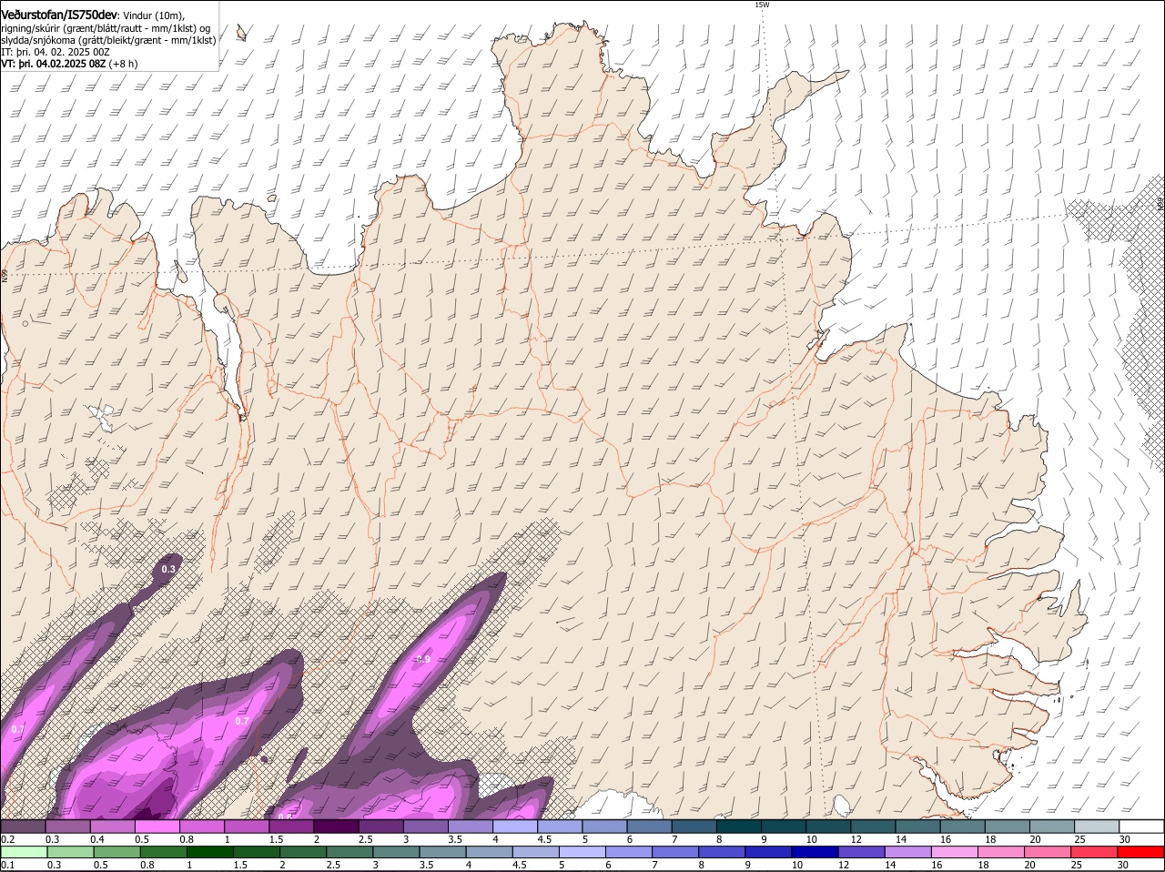Select the light grey 25–30 snow legend swatch
This screenshot has width=1165, height=872.
click(1098, 826)
